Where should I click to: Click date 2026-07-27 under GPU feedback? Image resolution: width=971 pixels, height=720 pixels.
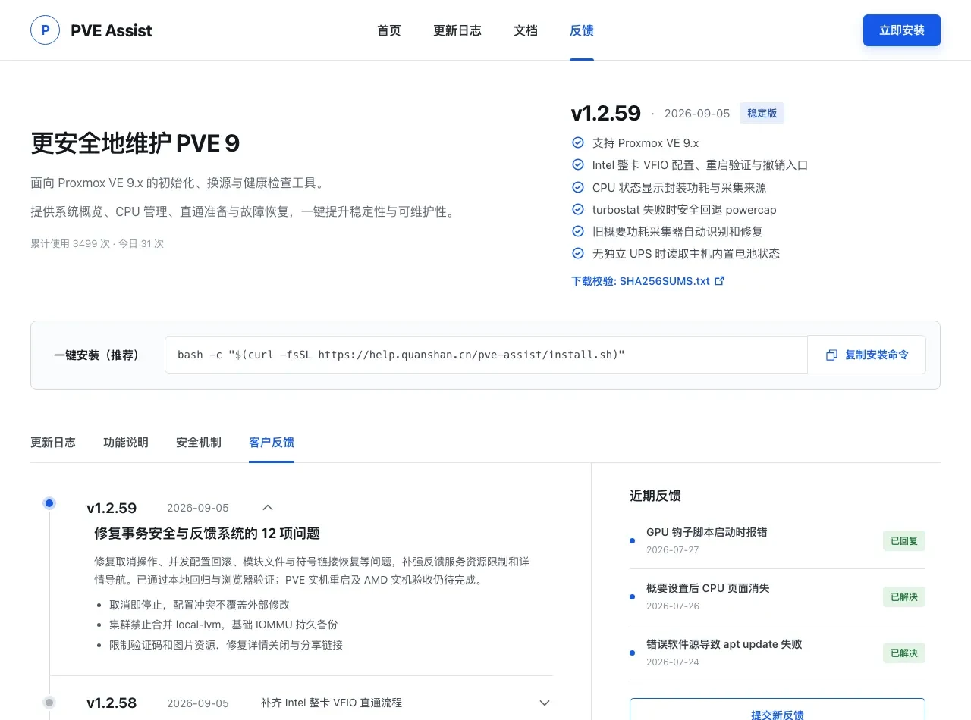(673, 550)
